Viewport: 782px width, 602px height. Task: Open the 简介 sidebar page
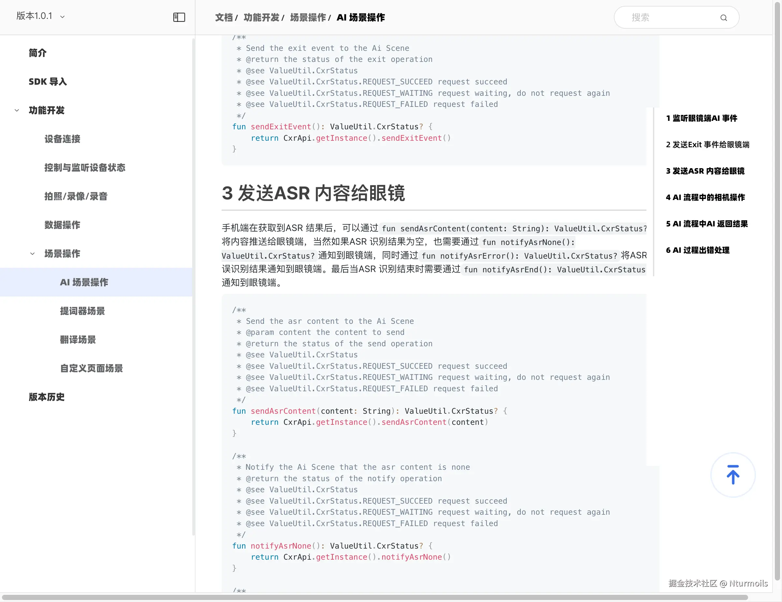[37, 53]
